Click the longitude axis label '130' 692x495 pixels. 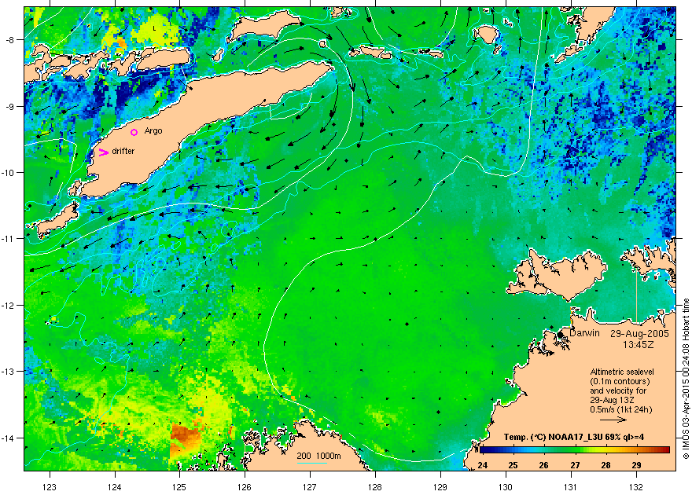pyautogui.click(x=506, y=487)
